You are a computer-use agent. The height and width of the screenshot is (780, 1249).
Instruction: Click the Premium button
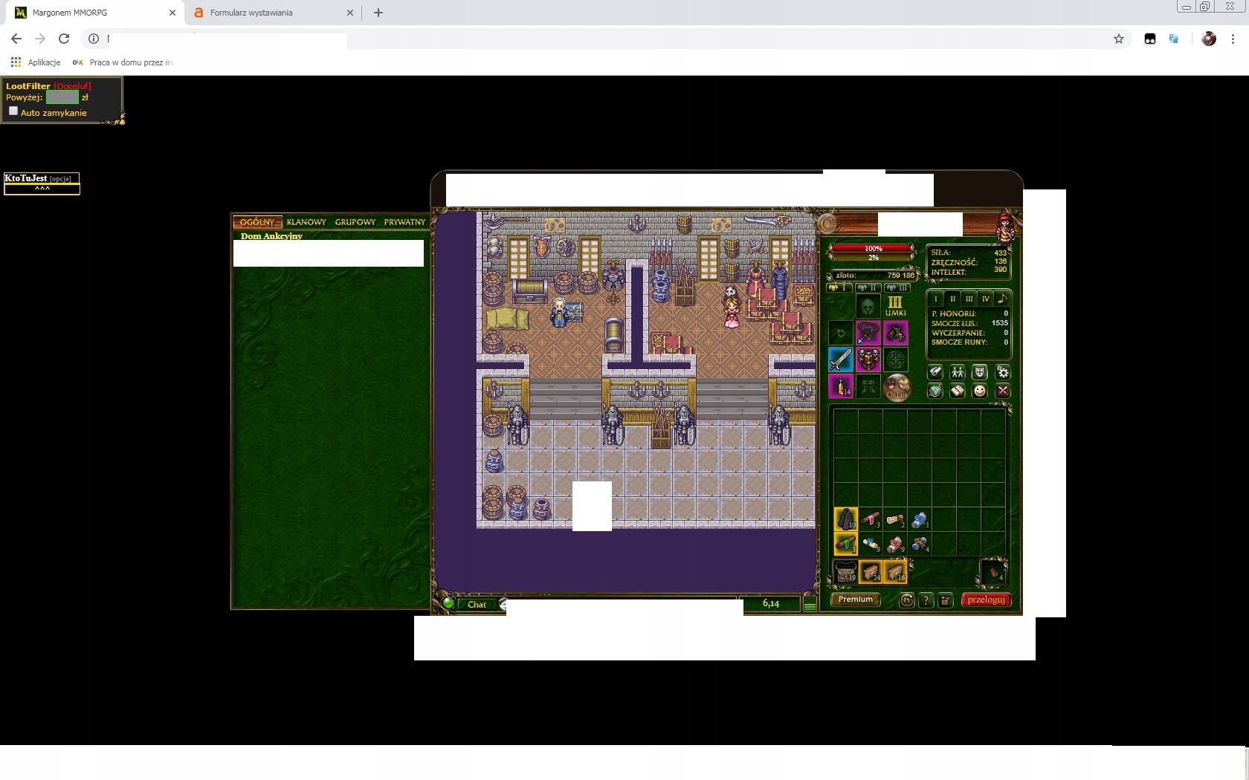pyautogui.click(x=856, y=599)
